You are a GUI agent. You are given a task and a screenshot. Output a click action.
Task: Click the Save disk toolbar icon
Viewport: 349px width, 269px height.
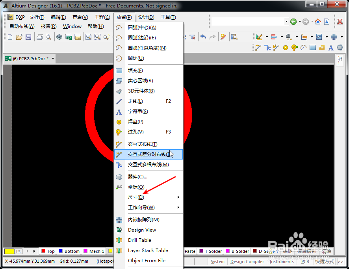28,37
